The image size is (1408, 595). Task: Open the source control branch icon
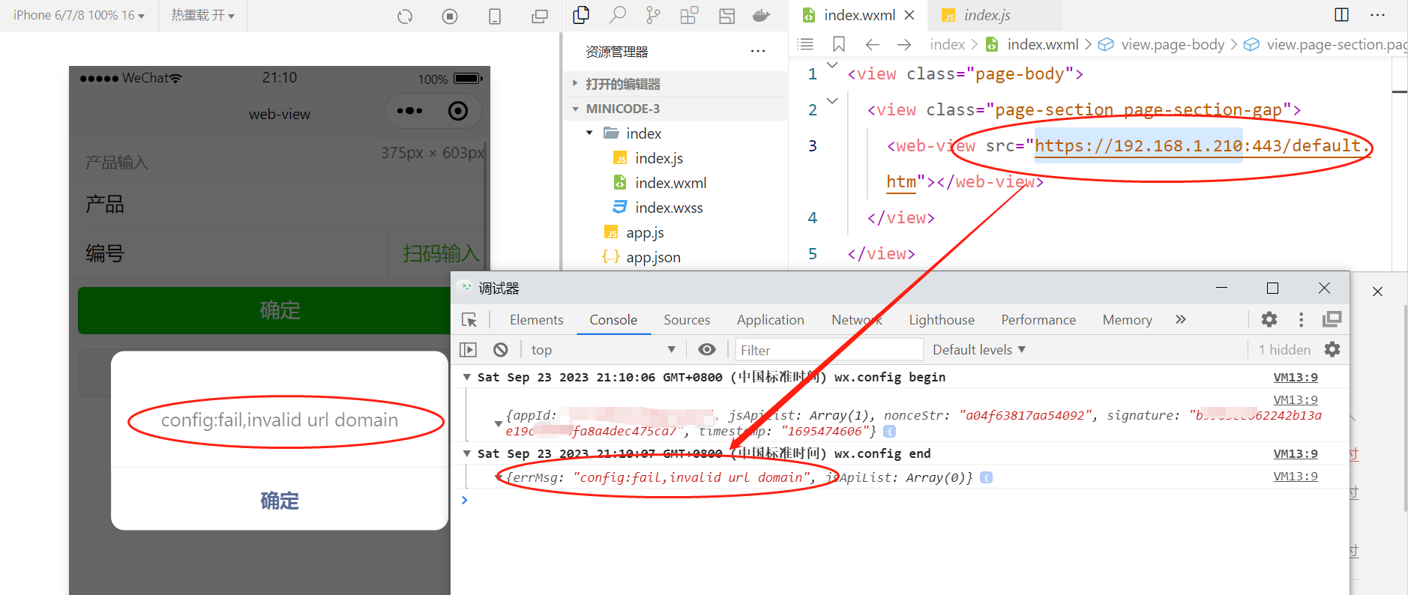(653, 15)
